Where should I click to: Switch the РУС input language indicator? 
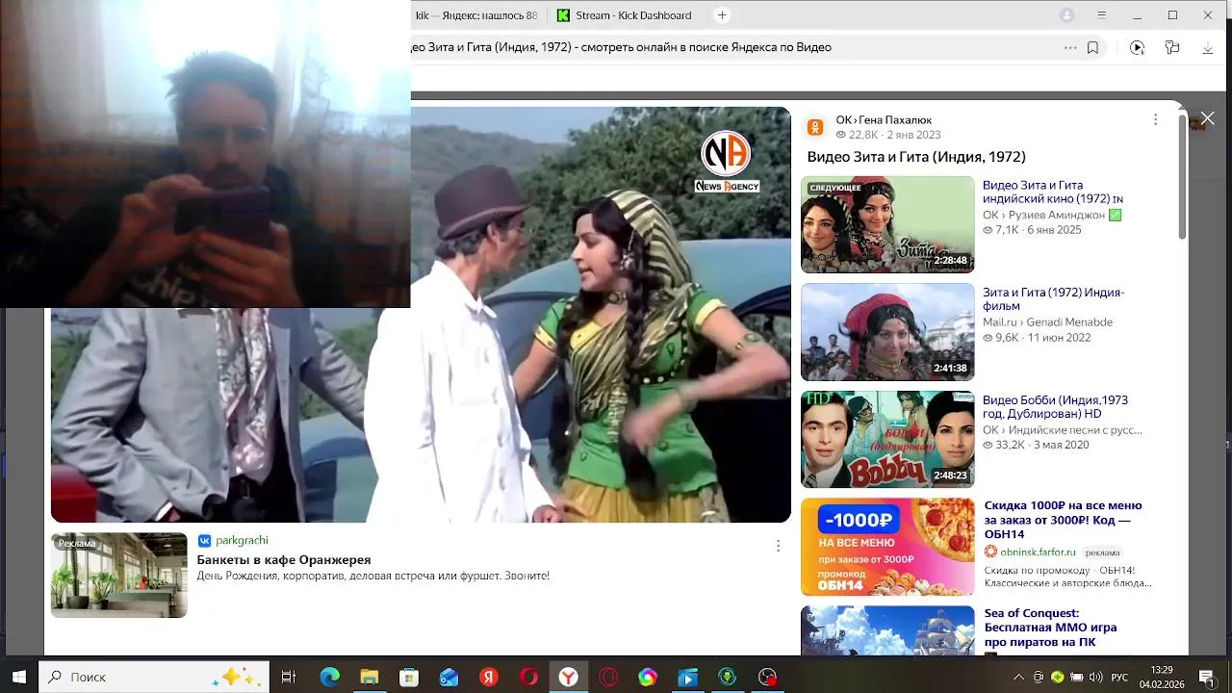click(1119, 677)
